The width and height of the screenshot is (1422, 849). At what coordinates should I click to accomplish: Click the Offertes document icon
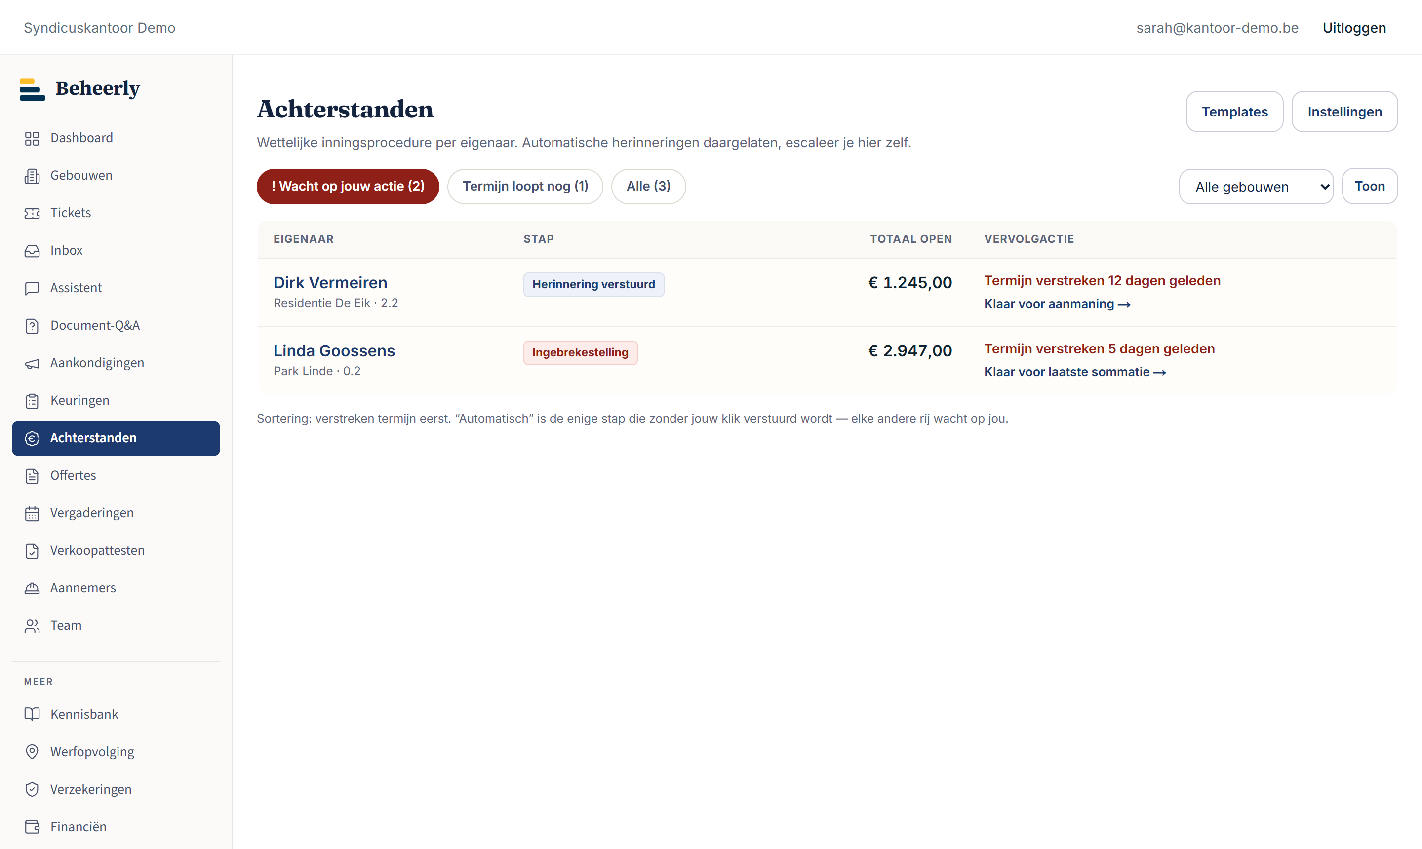(x=32, y=476)
